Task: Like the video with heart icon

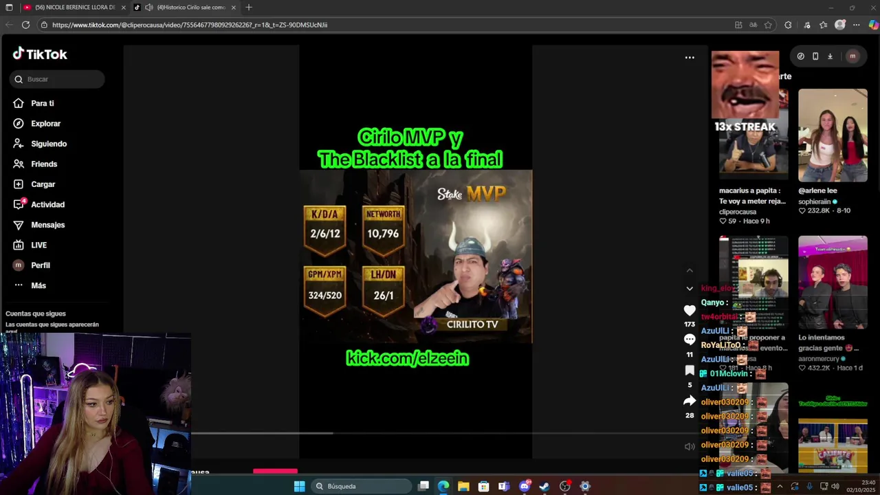Action: click(x=690, y=311)
